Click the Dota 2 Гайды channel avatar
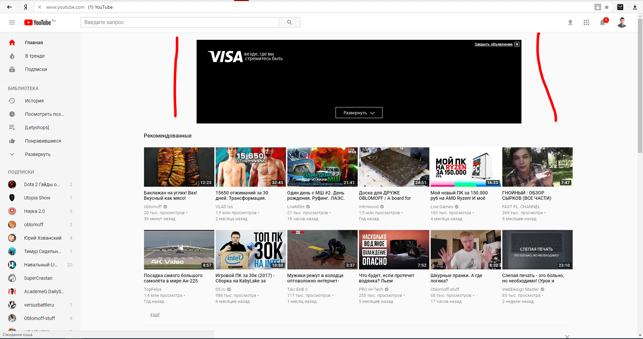643x339 pixels. pos(12,184)
